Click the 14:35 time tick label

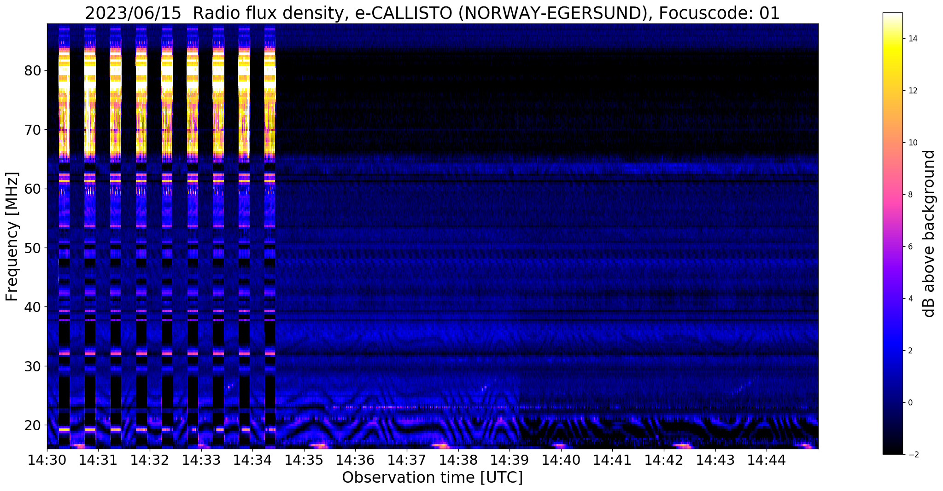point(304,460)
